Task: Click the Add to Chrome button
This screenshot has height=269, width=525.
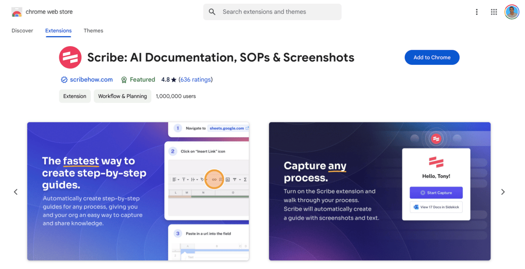Action: pos(432,58)
